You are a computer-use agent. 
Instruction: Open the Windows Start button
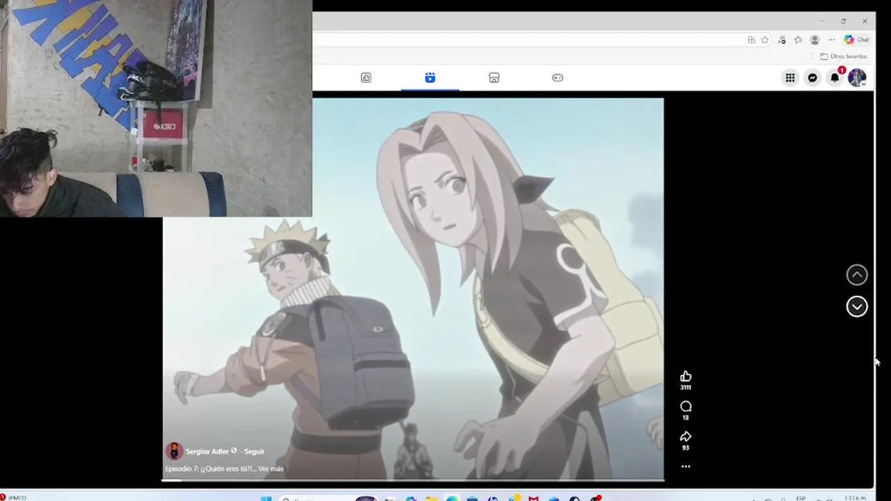point(266,498)
